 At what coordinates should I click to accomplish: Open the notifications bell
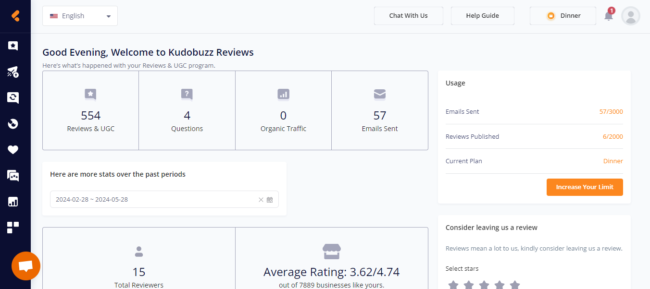coord(609,15)
